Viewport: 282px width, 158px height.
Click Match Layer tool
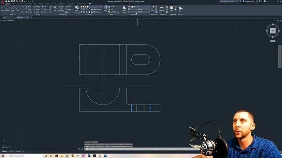(x=96, y=12)
